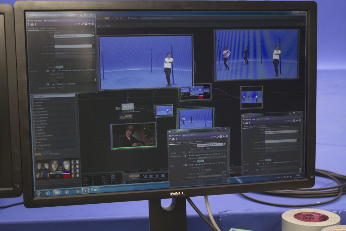
Task: Click Reload Pulse button in Movie File In
Action: pos(208,148)
